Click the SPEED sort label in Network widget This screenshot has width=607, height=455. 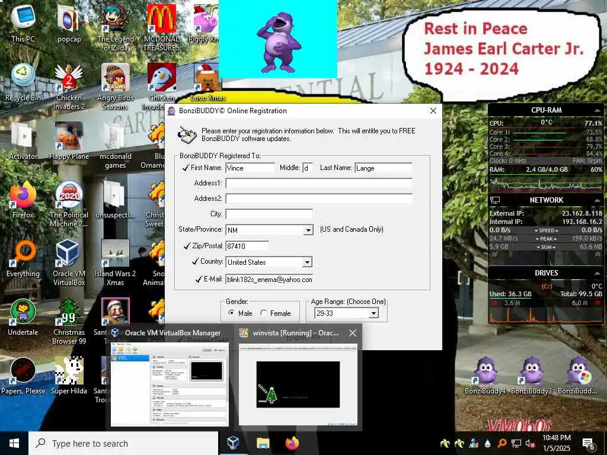[x=546, y=230]
